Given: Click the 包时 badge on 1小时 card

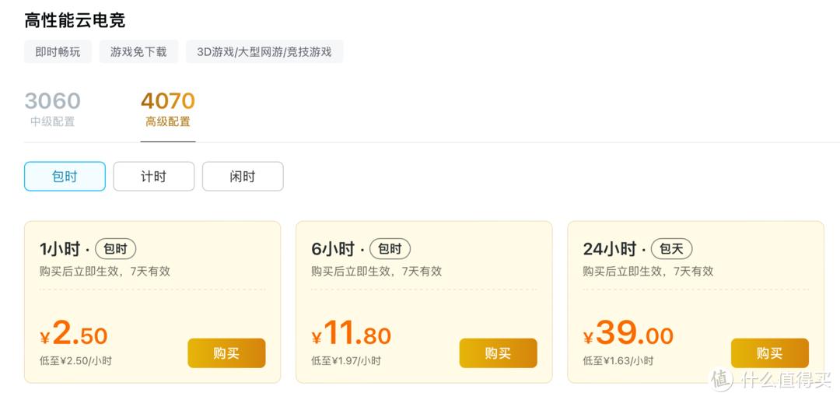Looking at the screenshot, I should click(x=115, y=249).
